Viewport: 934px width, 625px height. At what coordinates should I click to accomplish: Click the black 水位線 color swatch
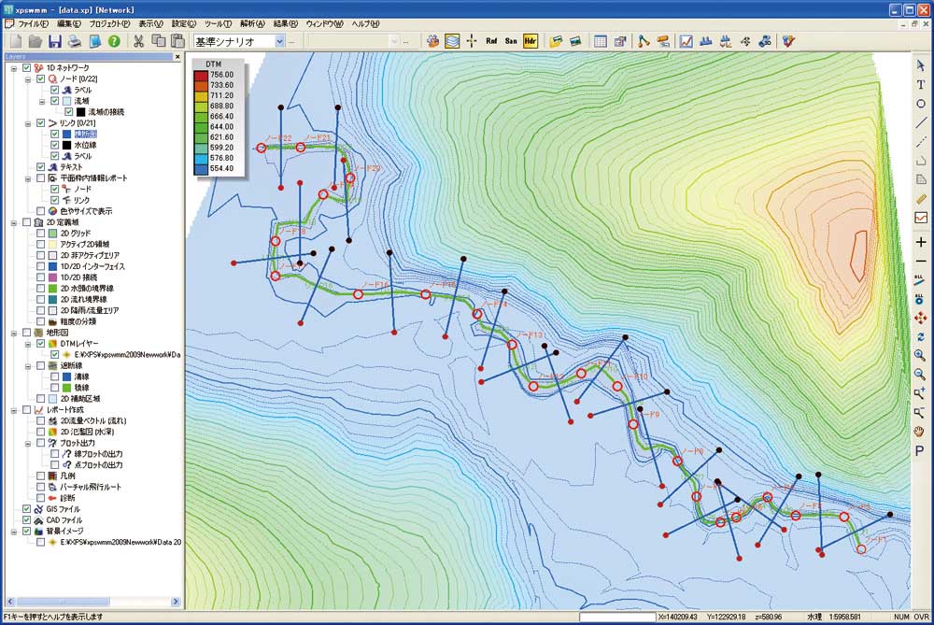tap(66, 145)
